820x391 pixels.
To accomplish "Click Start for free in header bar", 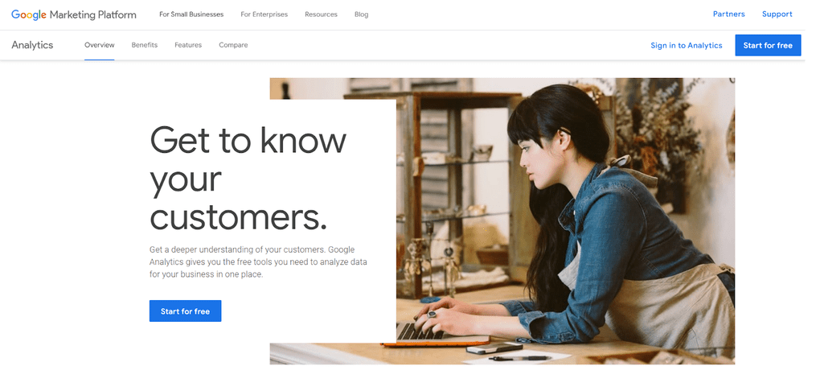I will point(768,46).
